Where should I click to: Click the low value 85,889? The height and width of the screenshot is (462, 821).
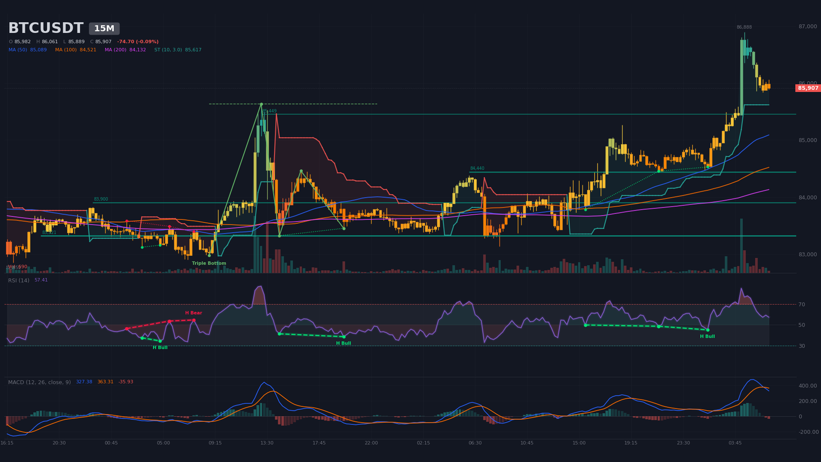(76, 42)
